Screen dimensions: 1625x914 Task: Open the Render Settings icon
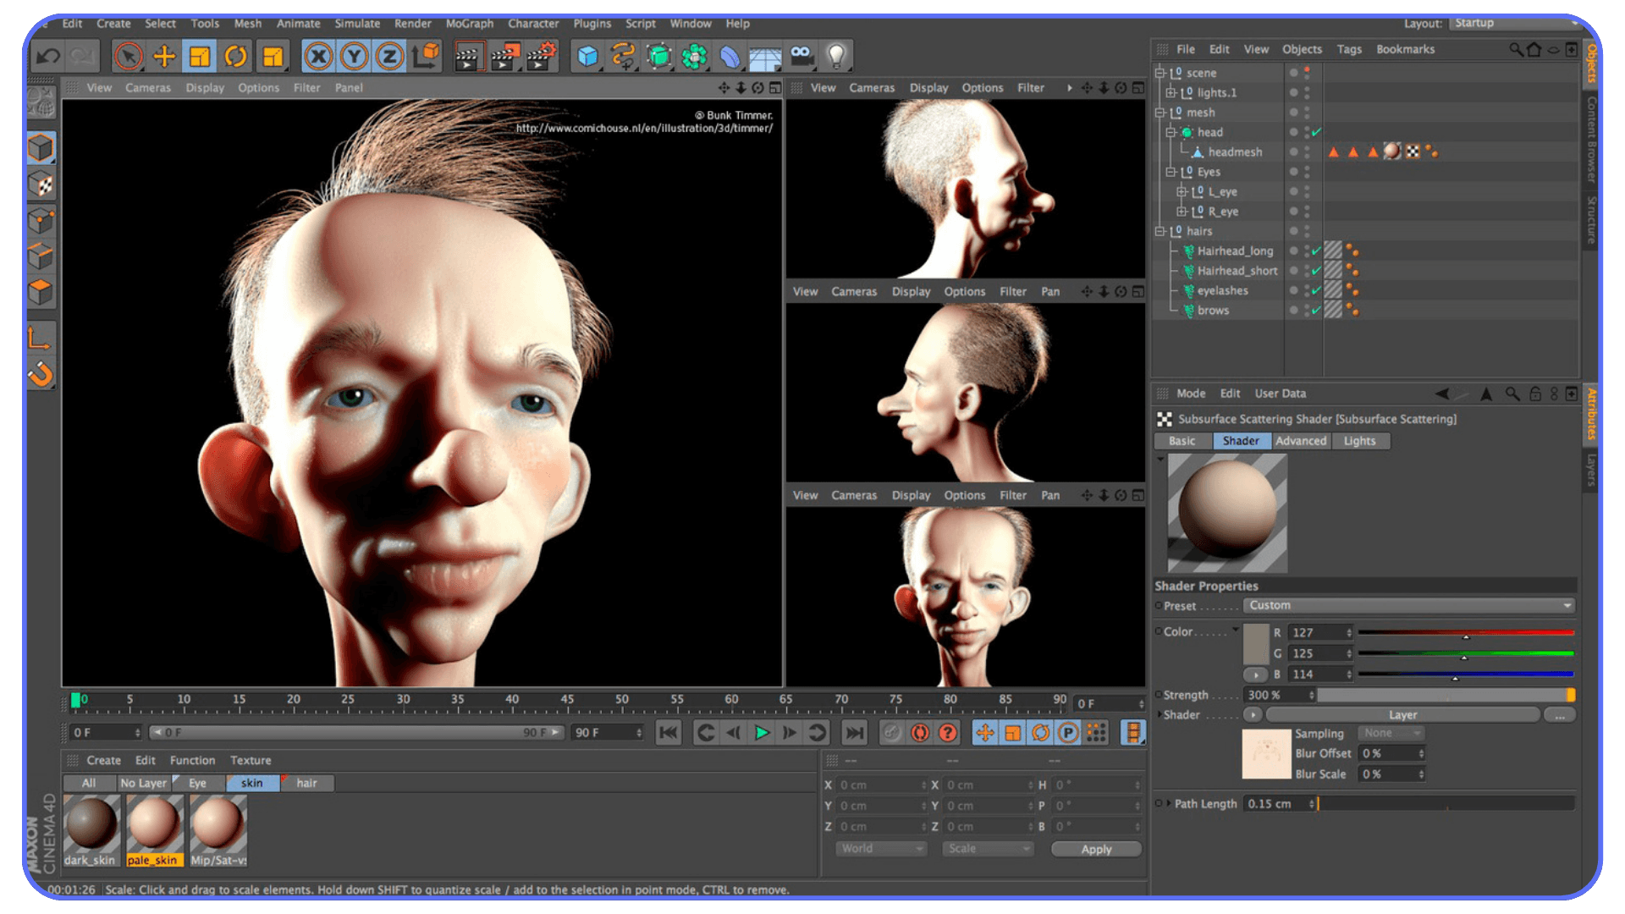pos(542,55)
